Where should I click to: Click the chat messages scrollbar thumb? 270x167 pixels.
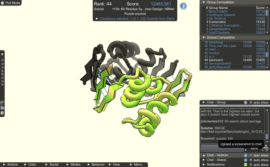click(267, 137)
